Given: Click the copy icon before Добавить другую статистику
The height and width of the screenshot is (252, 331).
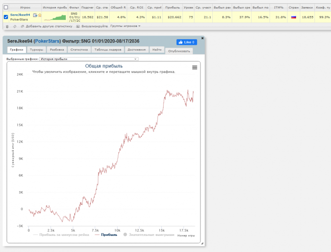Looking at the screenshot, I should pos(22,26).
